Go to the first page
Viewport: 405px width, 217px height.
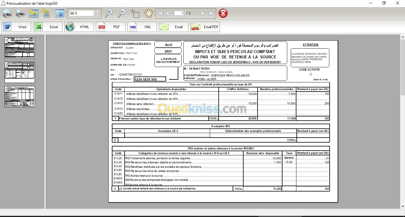[161, 13]
